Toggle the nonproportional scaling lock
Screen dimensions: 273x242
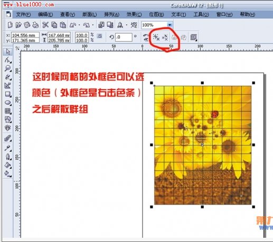pos(99,36)
